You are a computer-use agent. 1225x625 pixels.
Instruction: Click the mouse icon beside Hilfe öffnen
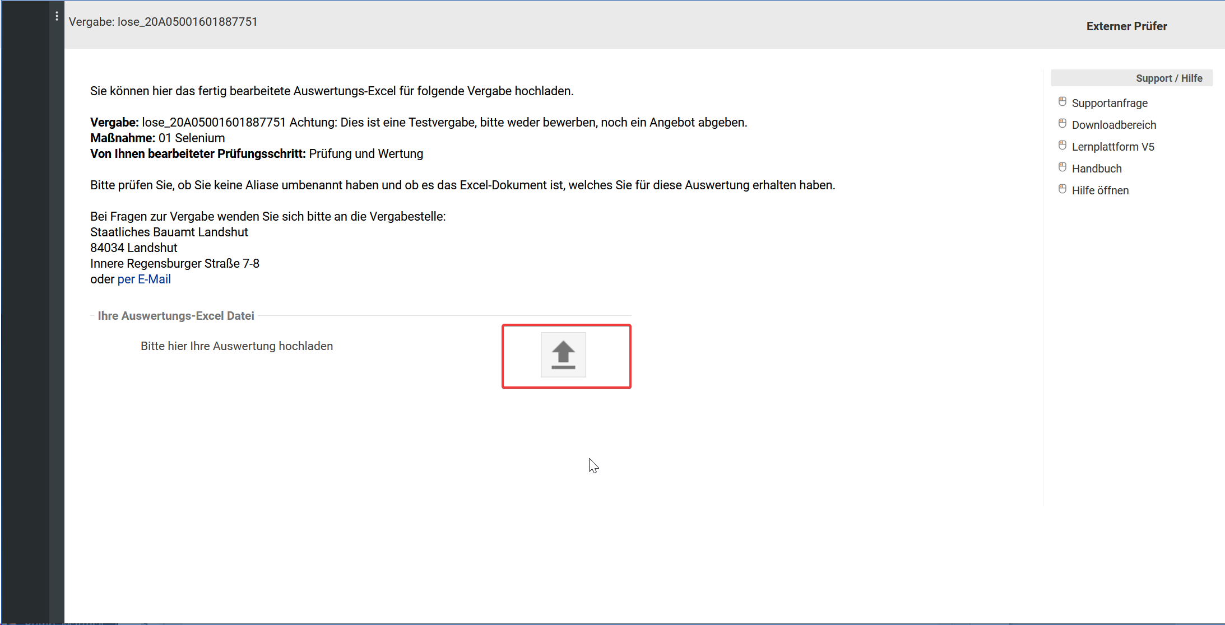pyautogui.click(x=1062, y=189)
